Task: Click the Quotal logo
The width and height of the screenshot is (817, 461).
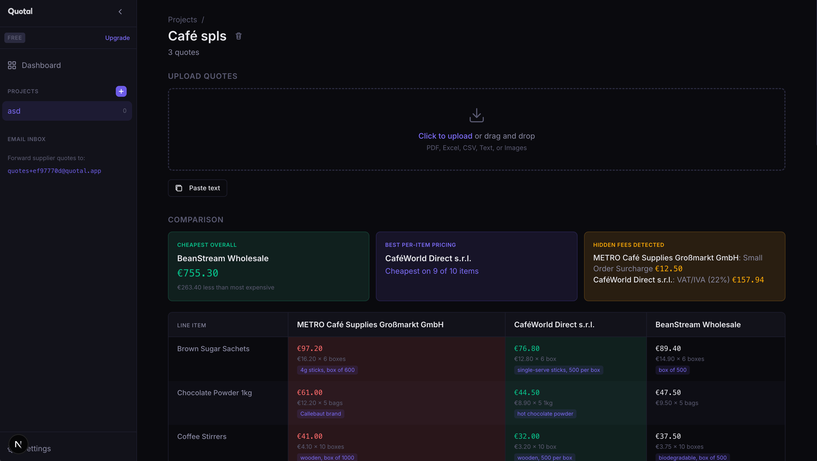Action: (20, 11)
